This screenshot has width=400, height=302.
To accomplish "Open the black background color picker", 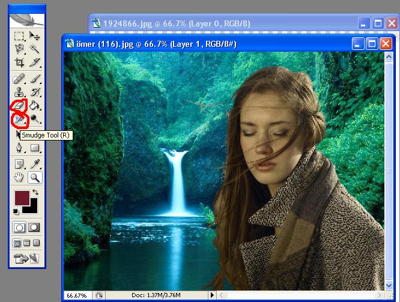I will tap(33, 209).
